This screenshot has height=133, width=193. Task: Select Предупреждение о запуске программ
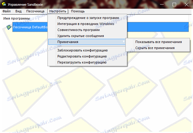click(87, 18)
